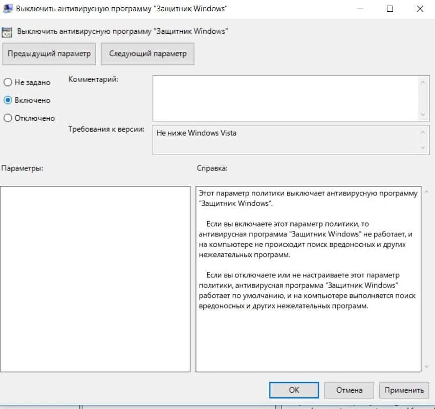Click the Справка panel scroll up arrow
Viewport: 435px width, 409px height.
click(427, 191)
